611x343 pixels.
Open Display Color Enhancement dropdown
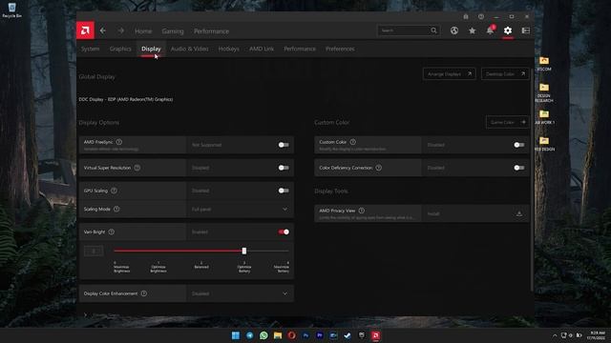tap(240, 293)
